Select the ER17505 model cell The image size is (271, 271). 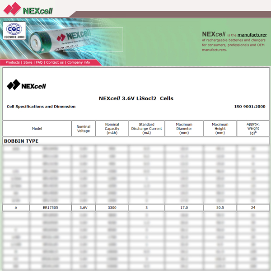point(51,208)
